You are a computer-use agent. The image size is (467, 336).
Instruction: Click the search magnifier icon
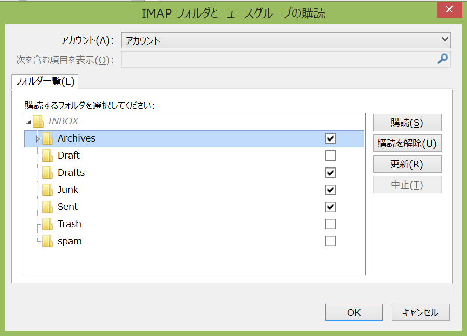click(442, 59)
